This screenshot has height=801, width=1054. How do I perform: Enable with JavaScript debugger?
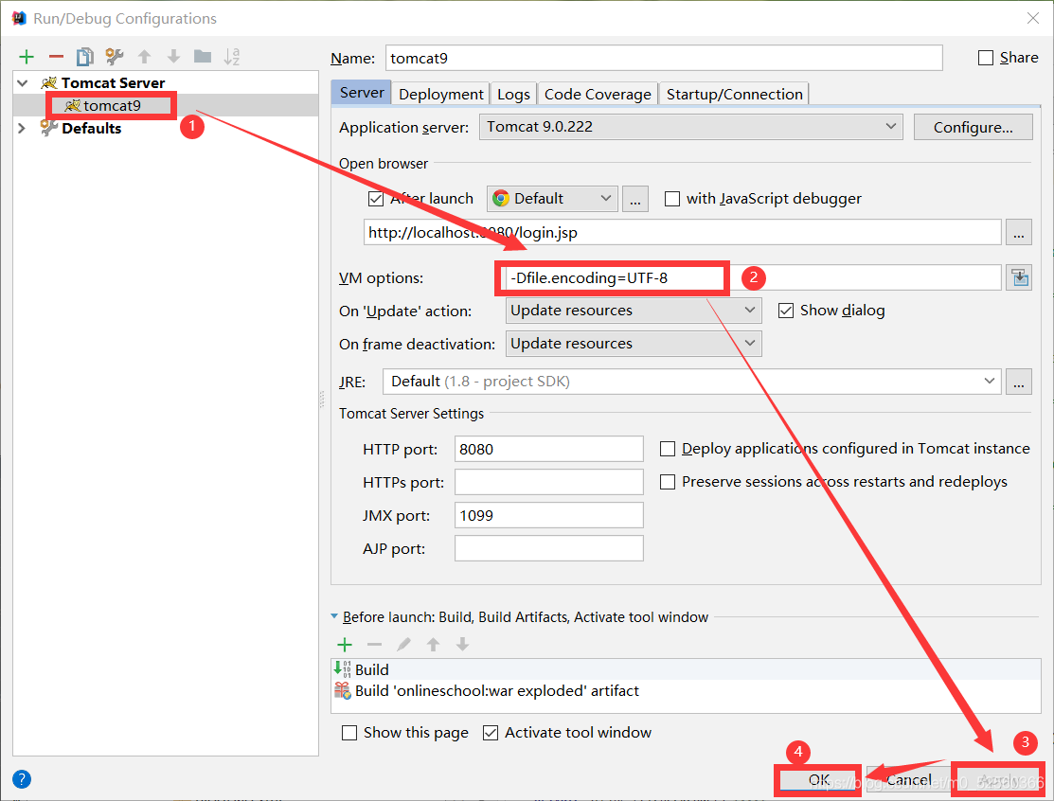(x=671, y=199)
